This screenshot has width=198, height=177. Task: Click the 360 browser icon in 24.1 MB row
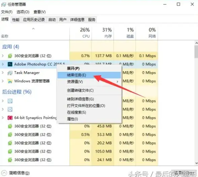point(10,160)
